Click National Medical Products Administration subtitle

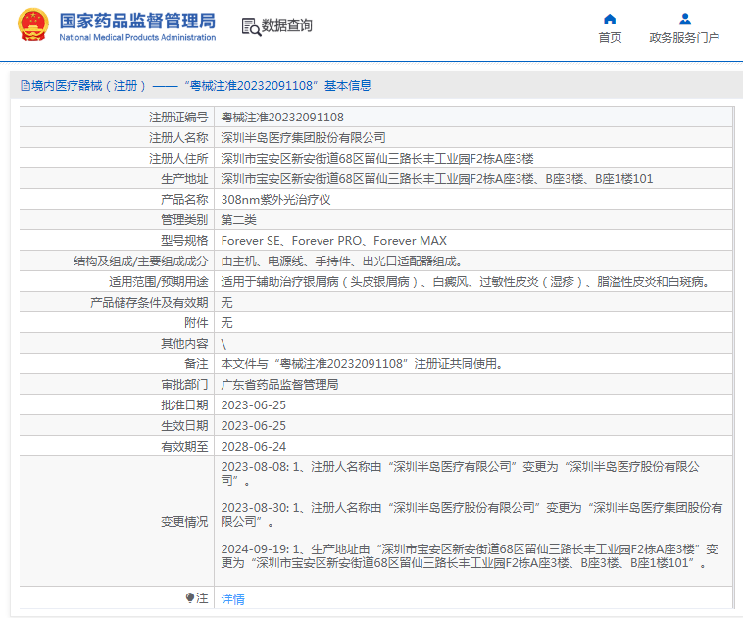(137, 37)
